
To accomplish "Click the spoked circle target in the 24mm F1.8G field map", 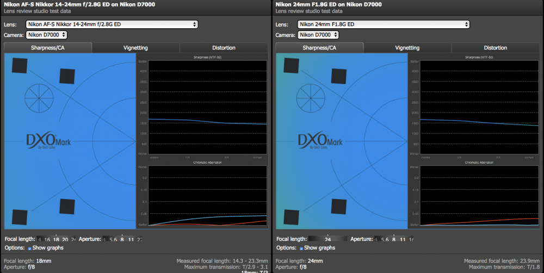I will point(311,98).
